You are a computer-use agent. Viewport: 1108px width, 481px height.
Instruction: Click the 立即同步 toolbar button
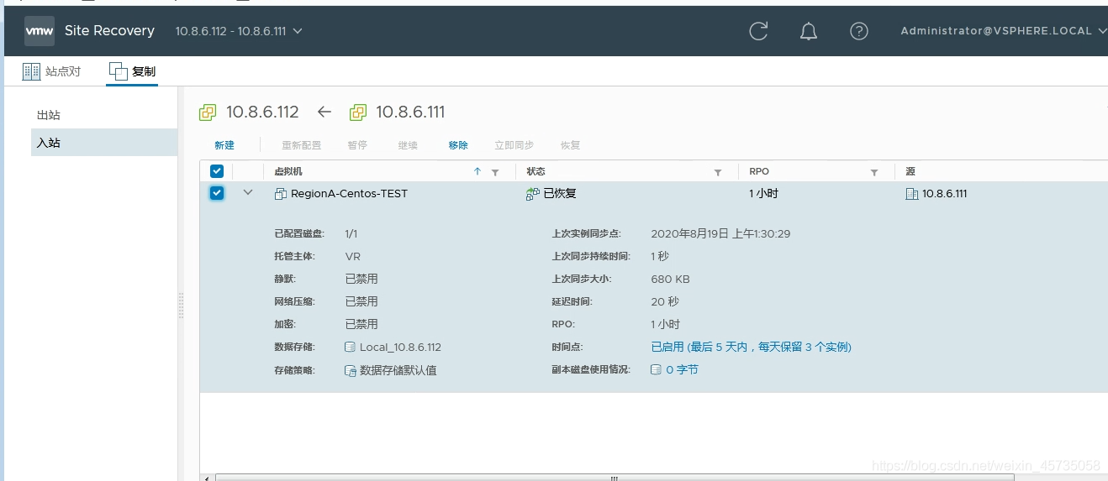(514, 145)
